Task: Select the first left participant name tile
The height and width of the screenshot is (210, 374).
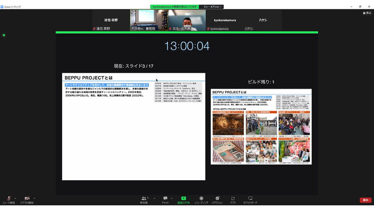Action: [111, 20]
